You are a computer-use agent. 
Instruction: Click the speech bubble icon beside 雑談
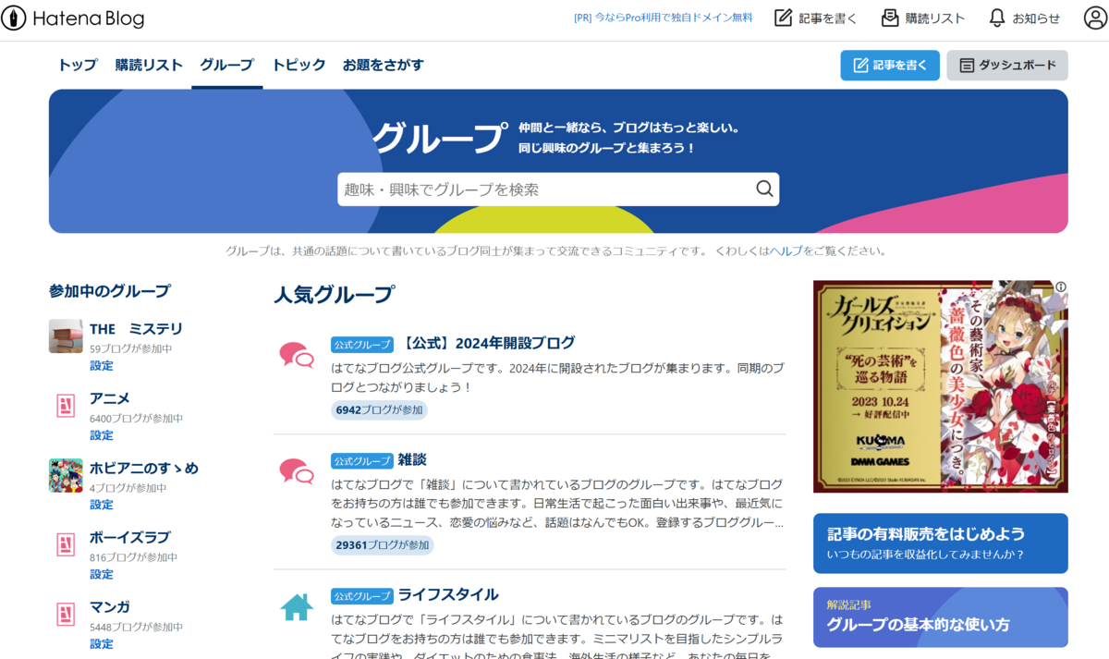click(297, 471)
